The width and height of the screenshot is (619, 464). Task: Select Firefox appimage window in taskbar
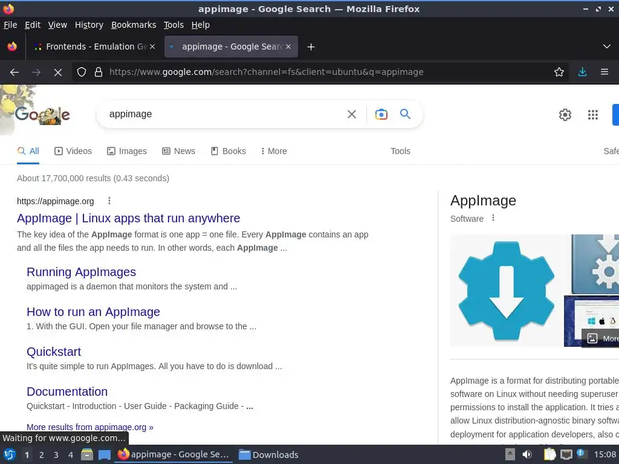pyautogui.click(x=173, y=454)
